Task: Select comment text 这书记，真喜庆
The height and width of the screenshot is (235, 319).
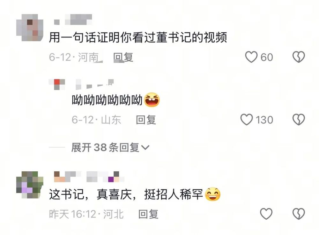Action: (x=90, y=194)
